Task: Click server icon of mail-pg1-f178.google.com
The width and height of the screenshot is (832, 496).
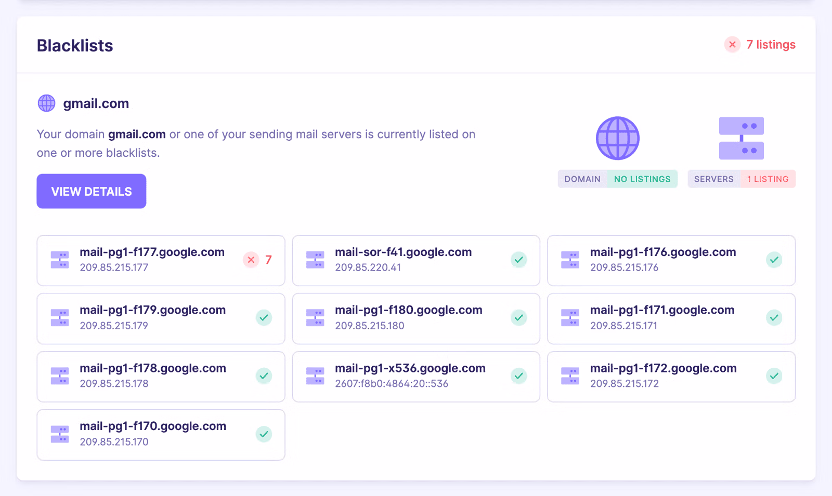Action: [x=60, y=376]
